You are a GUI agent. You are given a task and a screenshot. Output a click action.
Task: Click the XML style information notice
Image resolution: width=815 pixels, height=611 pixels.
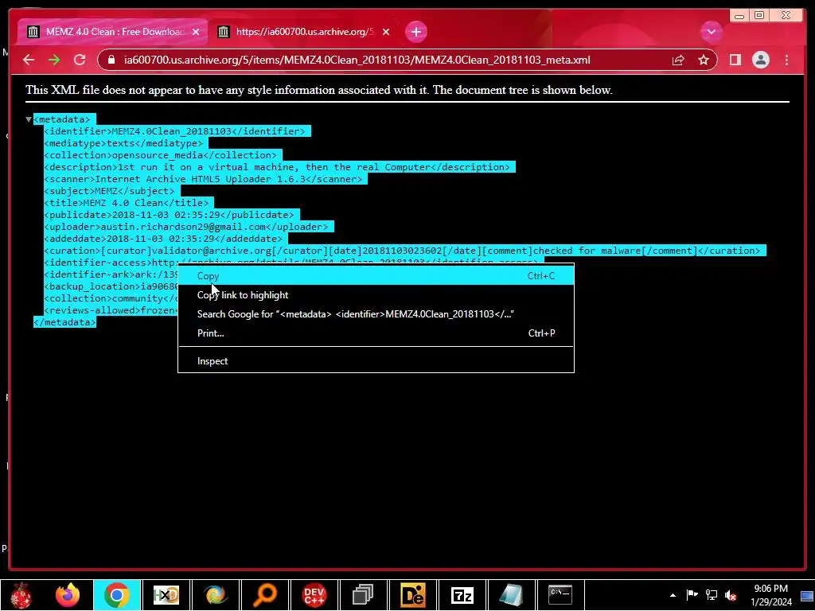point(318,90)
